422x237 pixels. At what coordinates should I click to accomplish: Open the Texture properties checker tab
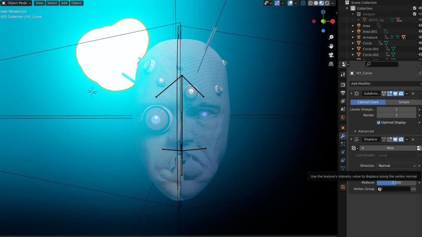[343, 187]
